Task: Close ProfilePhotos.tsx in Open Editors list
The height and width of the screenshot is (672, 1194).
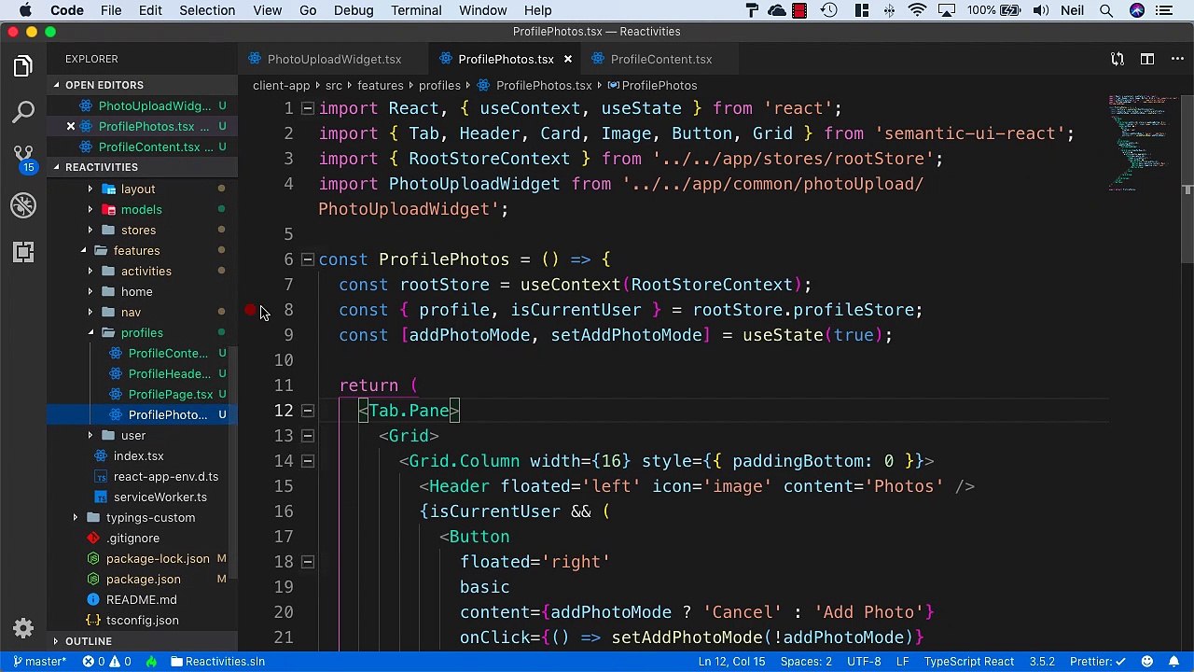Action: click(70, 126)
